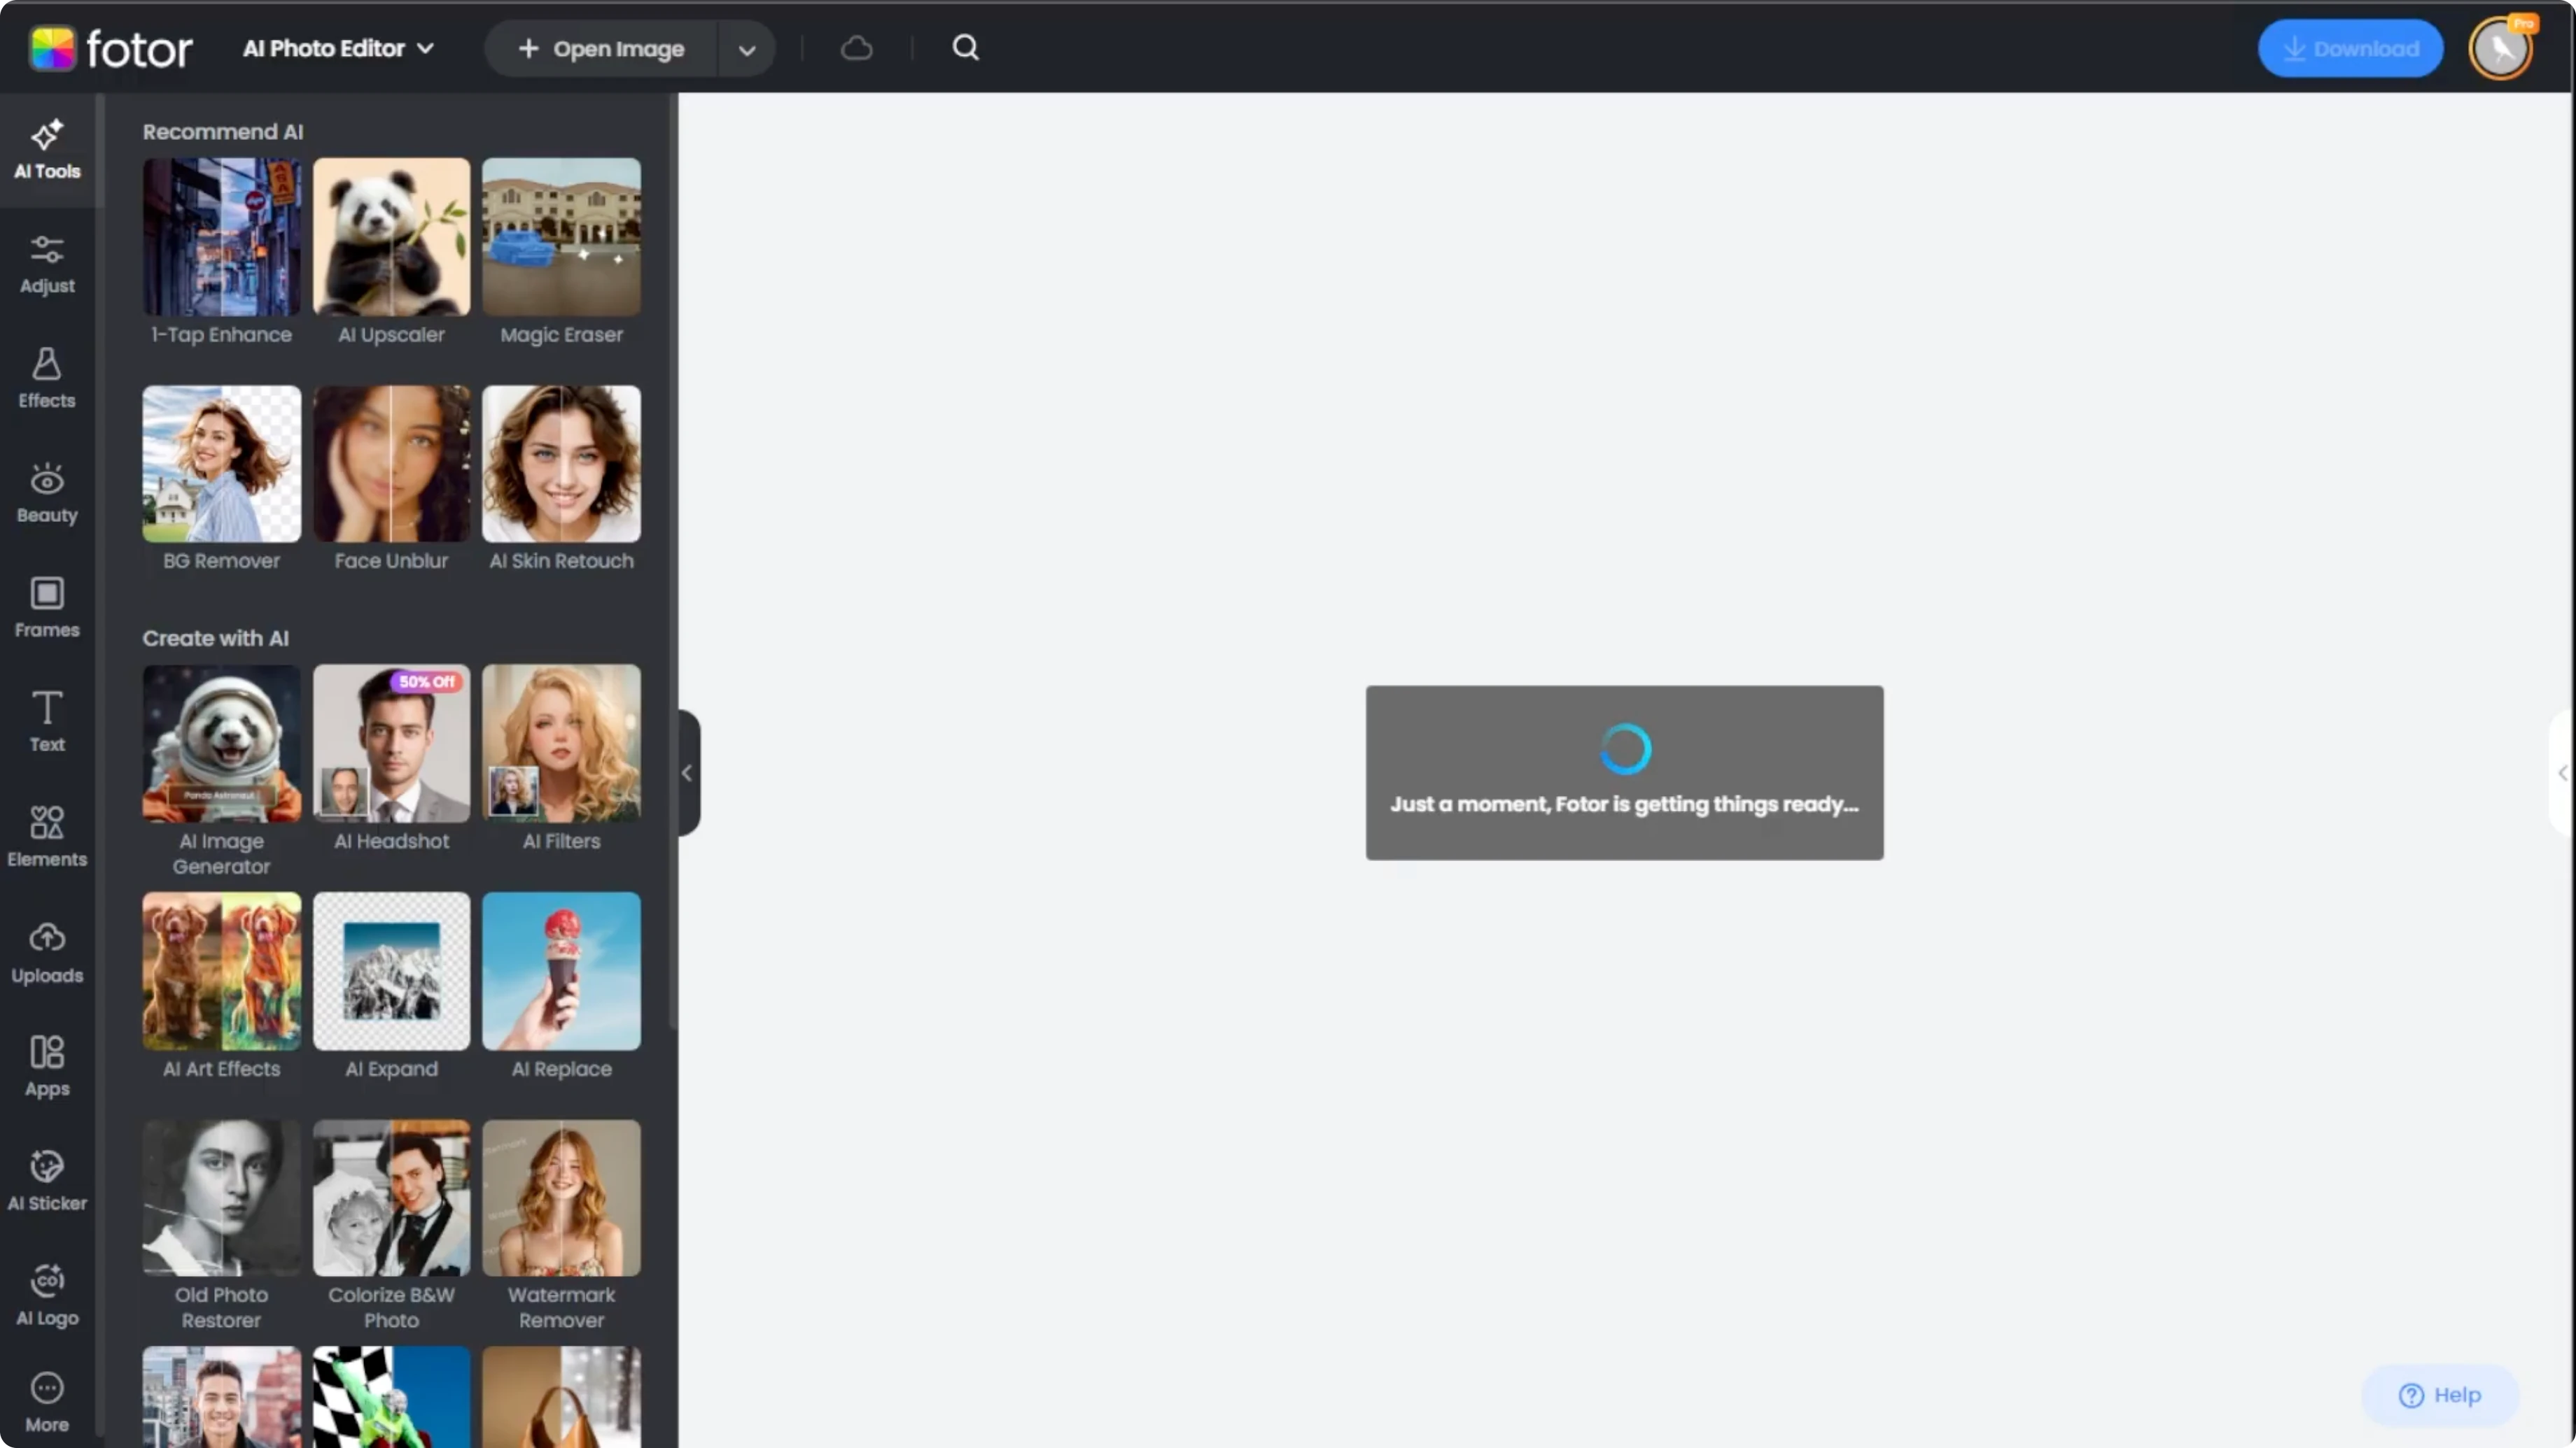Open the AI Sticker sidebar panel
Image resolution: width=2576 pixels, height=1448 pixels.
click(x=47, y=1181)
